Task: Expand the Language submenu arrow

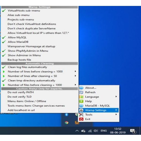Action: pos(116,96)
